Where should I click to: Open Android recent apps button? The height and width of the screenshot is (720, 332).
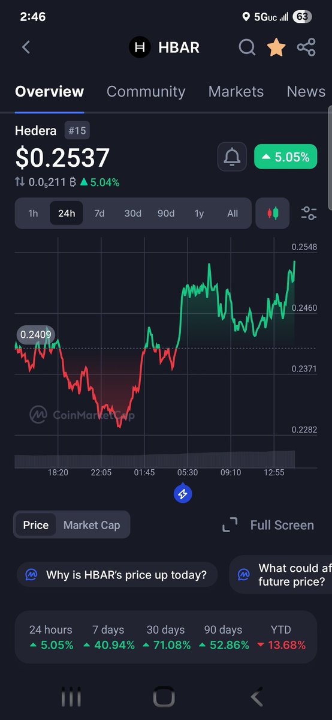(x=71, y=698)
